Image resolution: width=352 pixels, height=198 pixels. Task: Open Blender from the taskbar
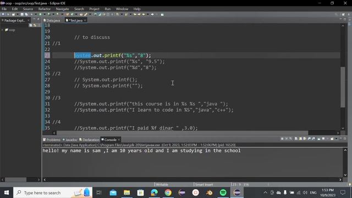(209, 193)
